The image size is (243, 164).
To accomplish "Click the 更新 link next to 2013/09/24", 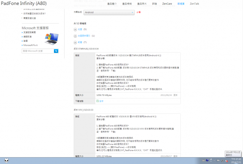I will point(175,95).
